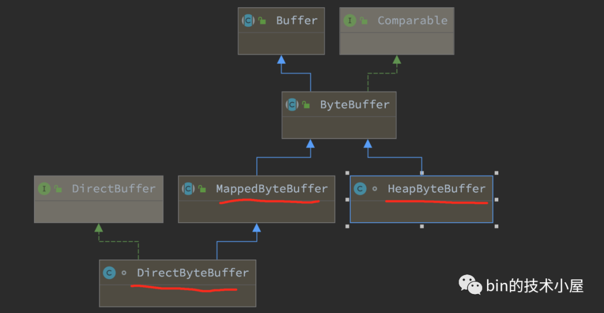
Task: Click public lock icon next to DirectBuffer
Action: 58,189
